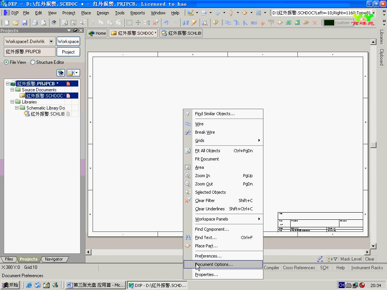Save the active document with floppy icon
Viewport: 387px width, 290px height.
point(25,23)
